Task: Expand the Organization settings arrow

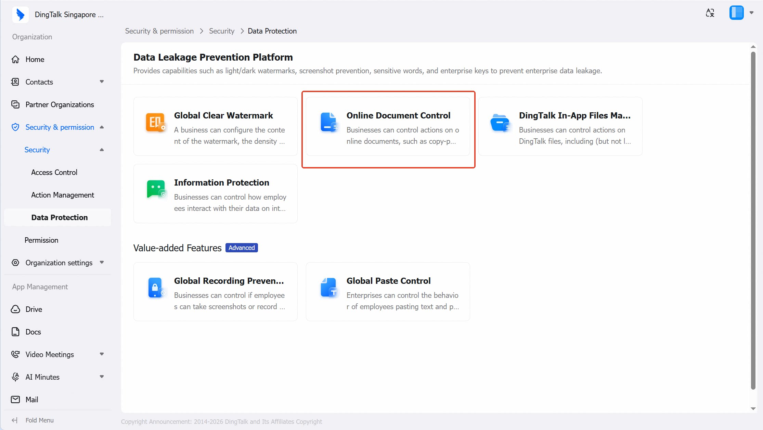Action: pos(102,262)
